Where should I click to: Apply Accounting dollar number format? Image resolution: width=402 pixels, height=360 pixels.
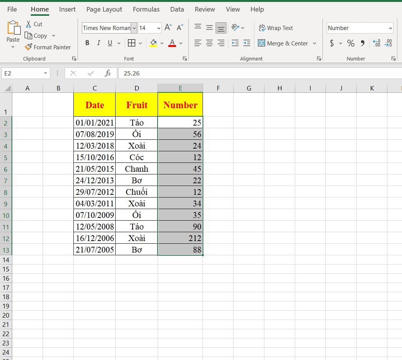click(x=332, y=43)
